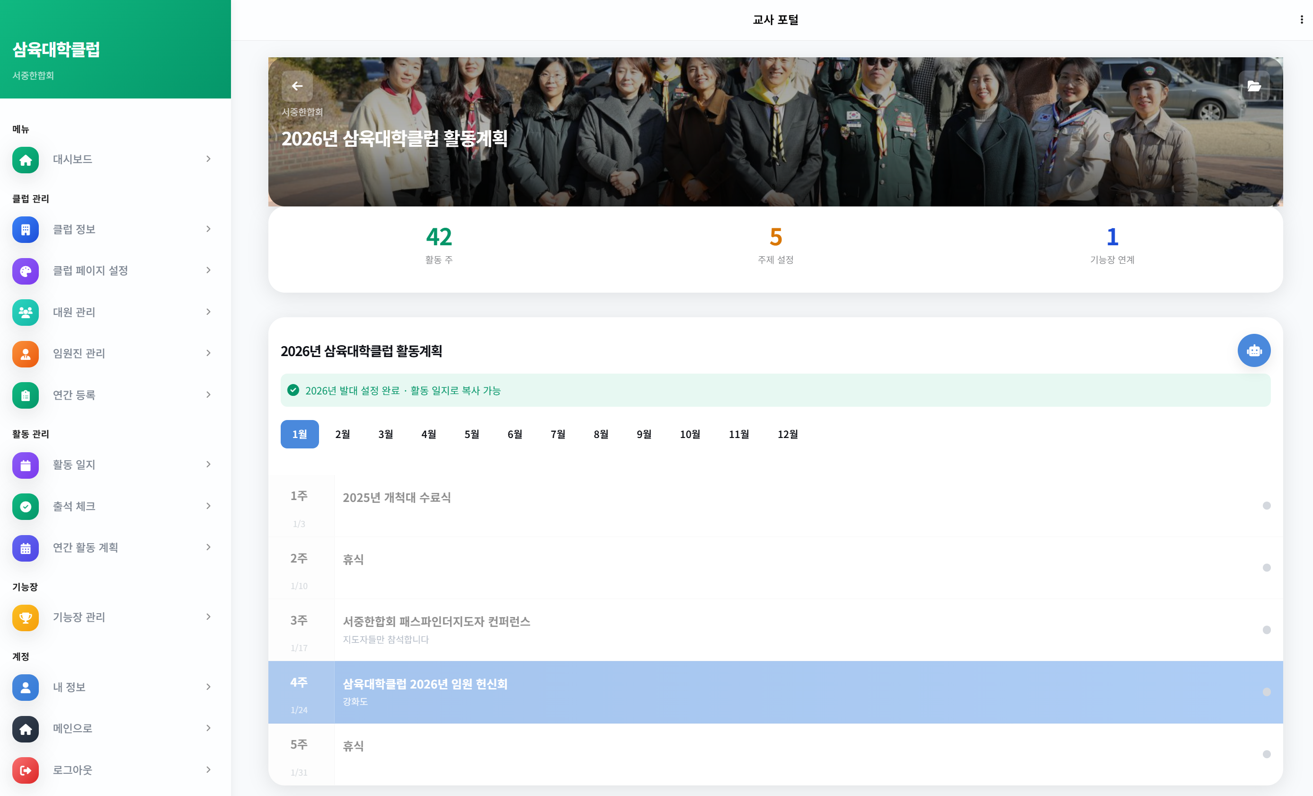Toggle the status dot for 5주 row

pos(1267,753)
